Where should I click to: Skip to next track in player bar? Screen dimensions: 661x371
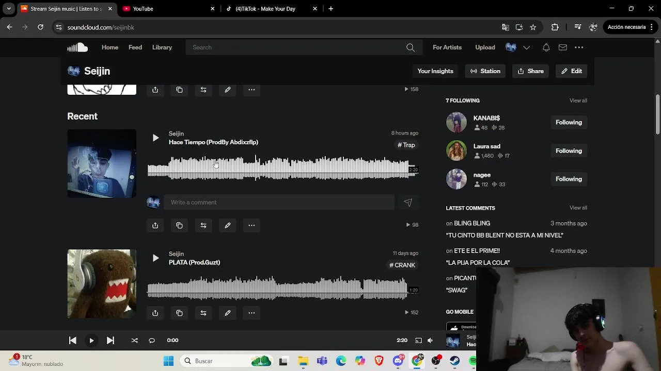(x=110, y=340)
